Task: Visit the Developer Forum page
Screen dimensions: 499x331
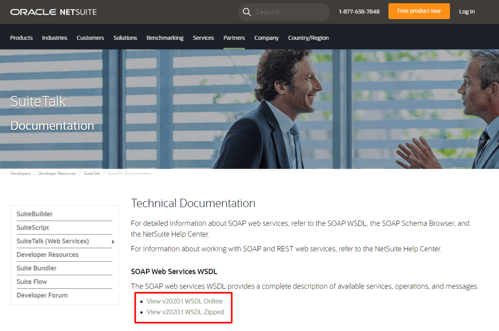Action: (x=42, y=295)
